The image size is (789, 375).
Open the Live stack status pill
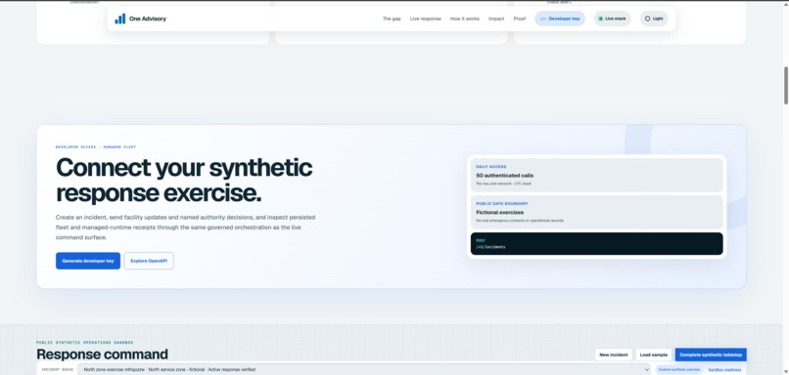612,19
